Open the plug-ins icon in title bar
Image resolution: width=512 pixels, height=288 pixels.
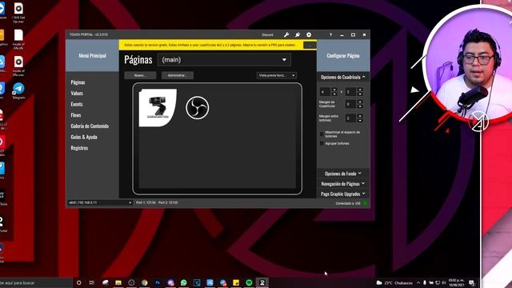coord(298,34)
